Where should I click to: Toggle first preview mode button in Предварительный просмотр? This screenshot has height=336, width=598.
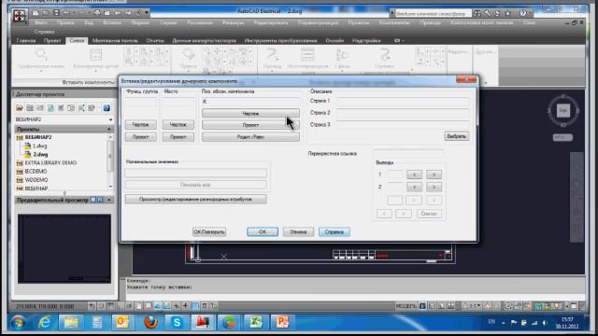pos(93,200)
